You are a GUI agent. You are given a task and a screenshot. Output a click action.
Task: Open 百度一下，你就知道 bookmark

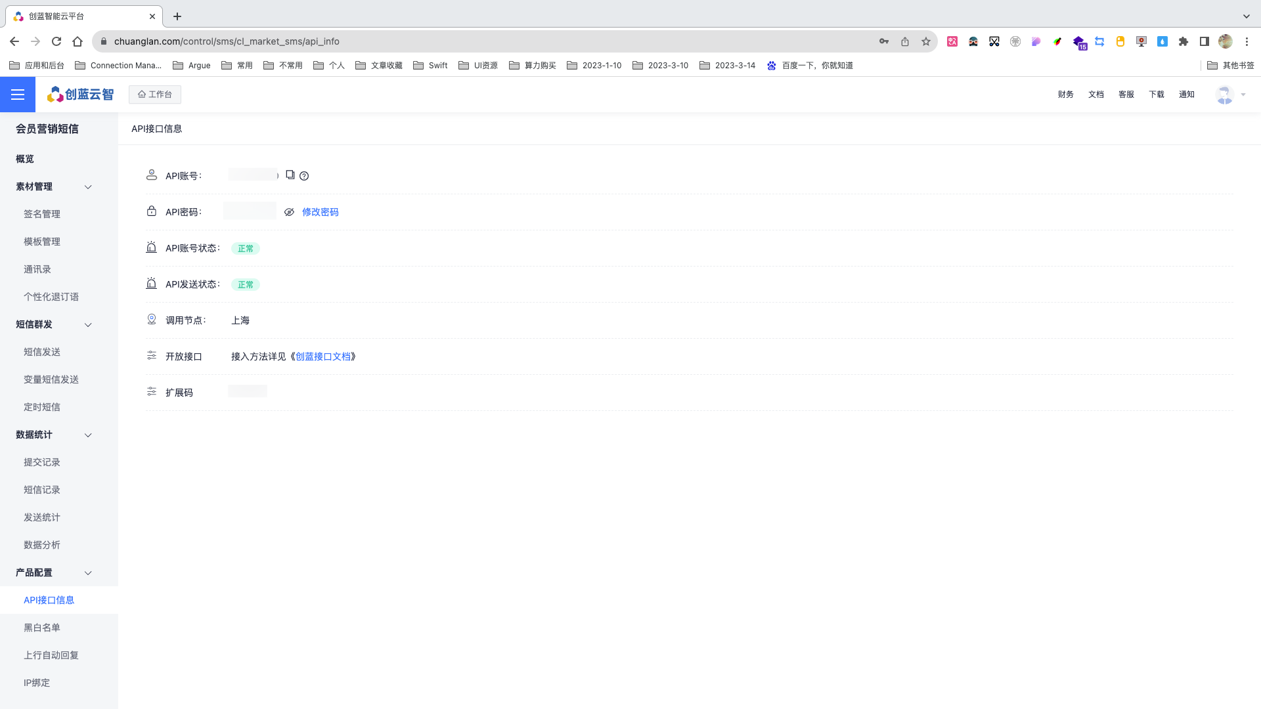(x=810, y=66)
